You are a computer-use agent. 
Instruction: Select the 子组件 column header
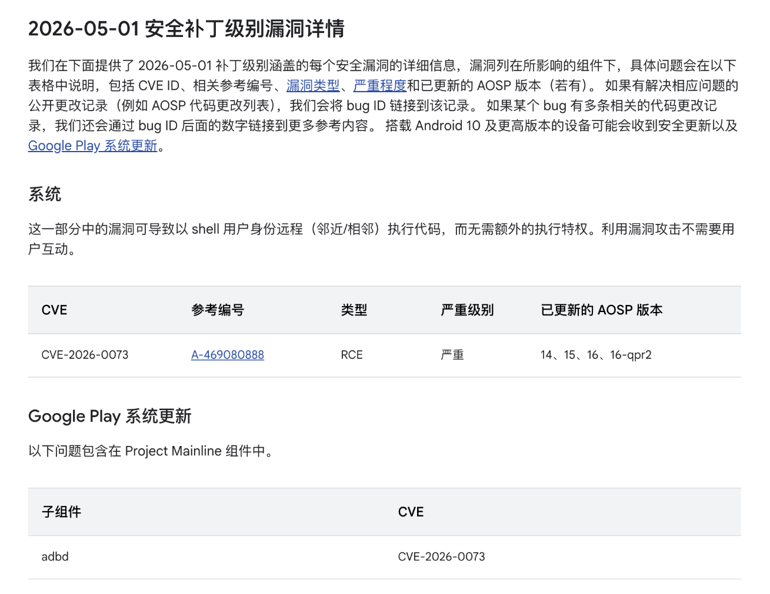point(61,512)
